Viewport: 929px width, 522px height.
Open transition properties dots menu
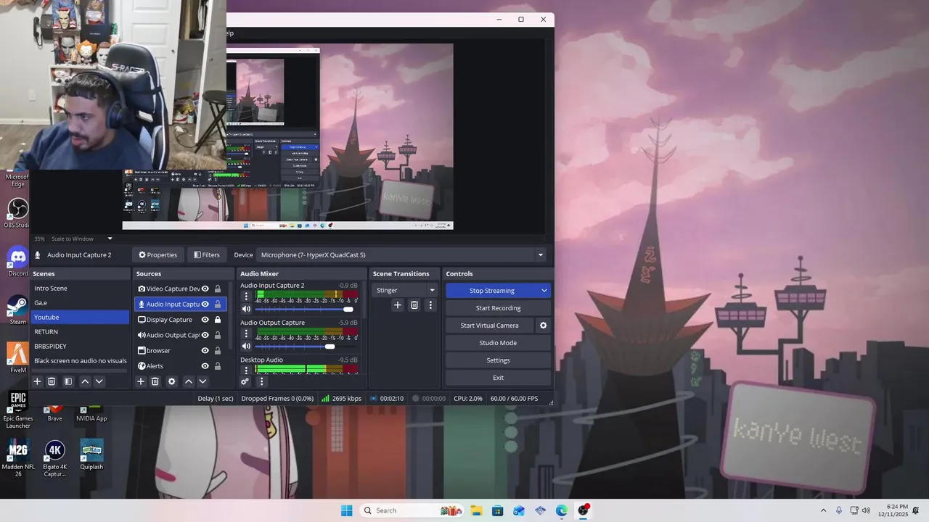coord(430,305)
